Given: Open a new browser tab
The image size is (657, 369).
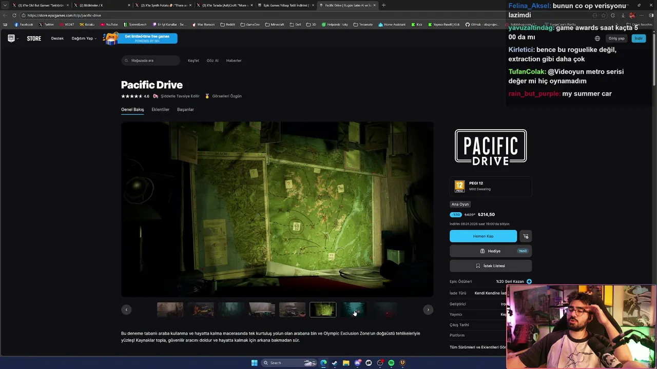Looking at the screenshot, I should [x=383, y=5].
